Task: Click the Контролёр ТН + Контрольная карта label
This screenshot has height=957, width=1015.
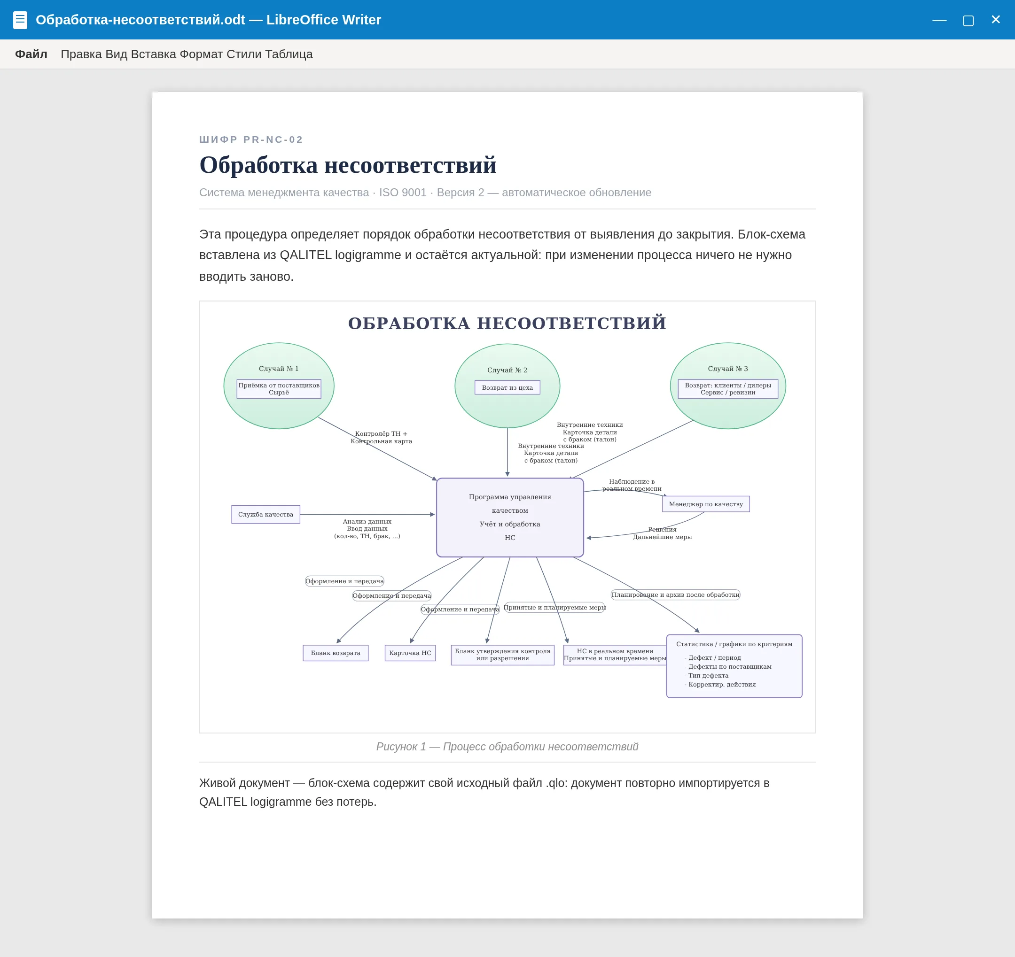Action: click(381, 438)
